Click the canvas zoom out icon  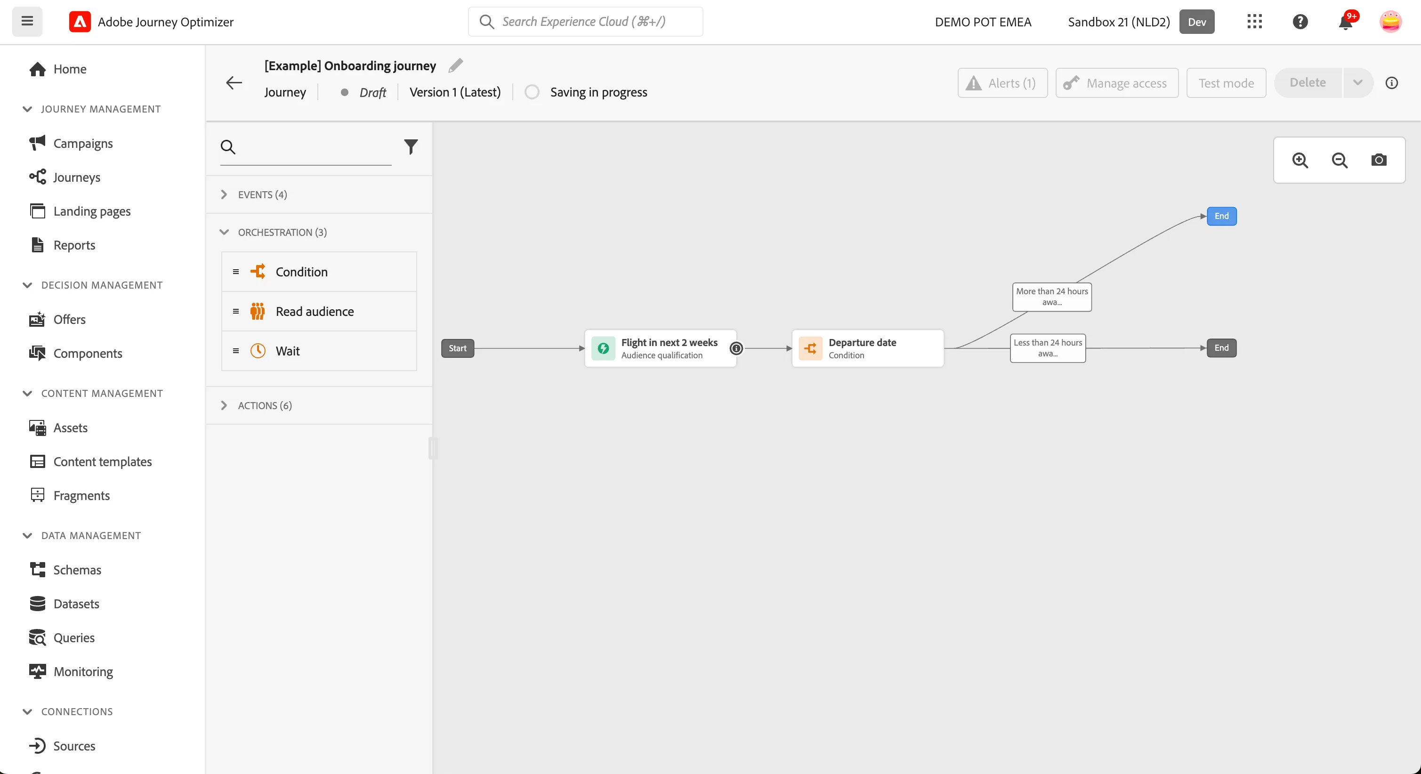coord(1340,160)
